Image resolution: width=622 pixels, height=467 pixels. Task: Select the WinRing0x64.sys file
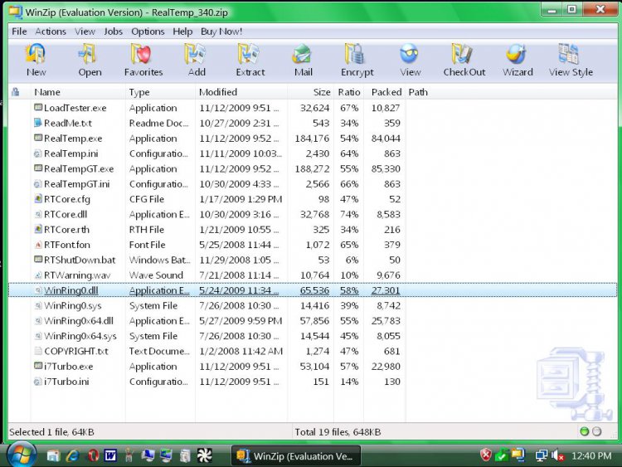80,336
